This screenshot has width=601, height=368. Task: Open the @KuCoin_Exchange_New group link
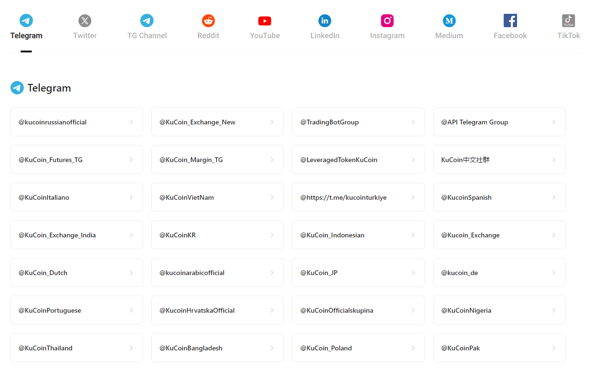[218, 122]
